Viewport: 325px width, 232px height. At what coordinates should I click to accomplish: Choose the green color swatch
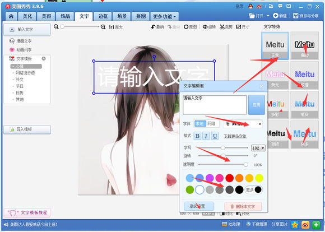189,190
